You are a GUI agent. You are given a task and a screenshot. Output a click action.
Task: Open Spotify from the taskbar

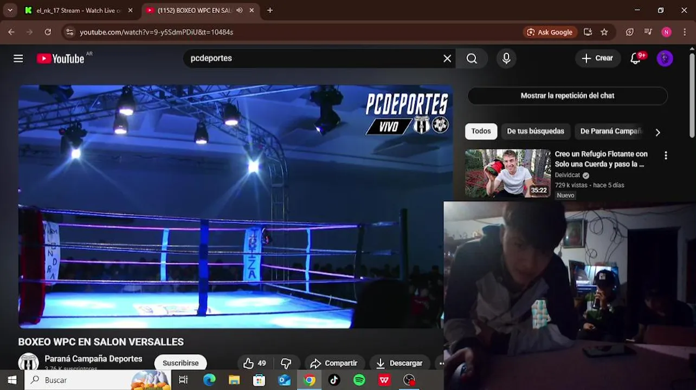[x=359, y=380]
